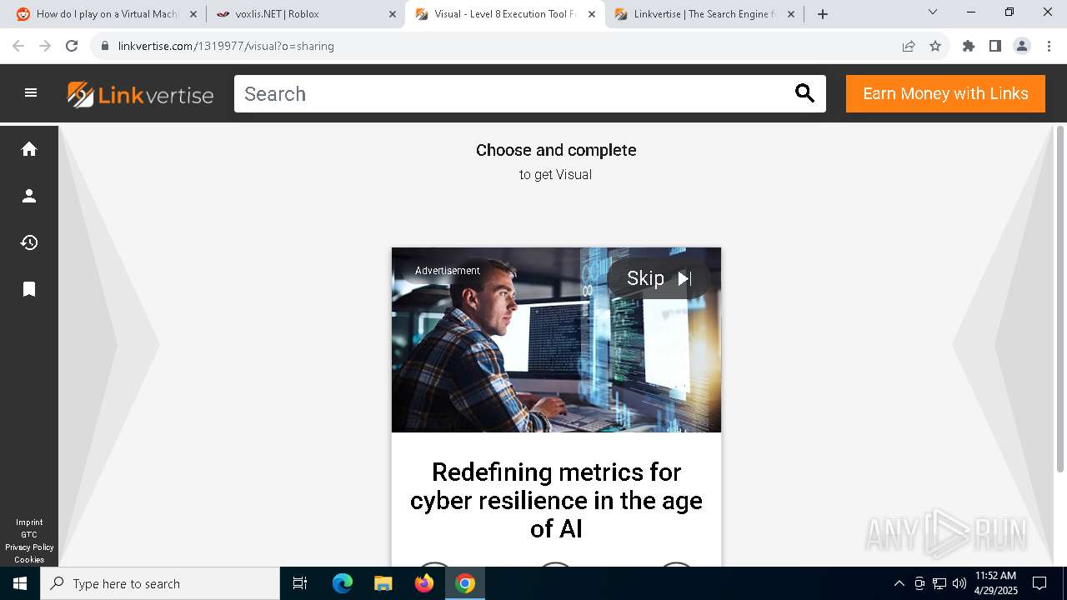The image size is (1067, 600).
Task: Skip the advertisement
Action: pos(659,278)
